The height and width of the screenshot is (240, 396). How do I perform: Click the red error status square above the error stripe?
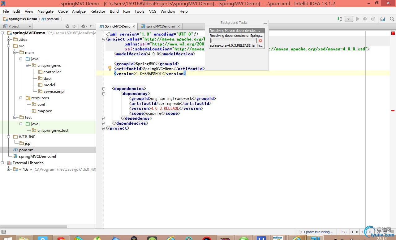[x=393, y=33]
